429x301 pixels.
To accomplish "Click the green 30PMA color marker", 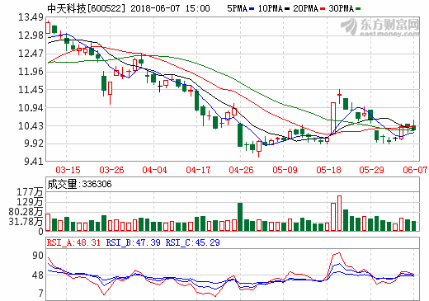I will pos(358,9).
